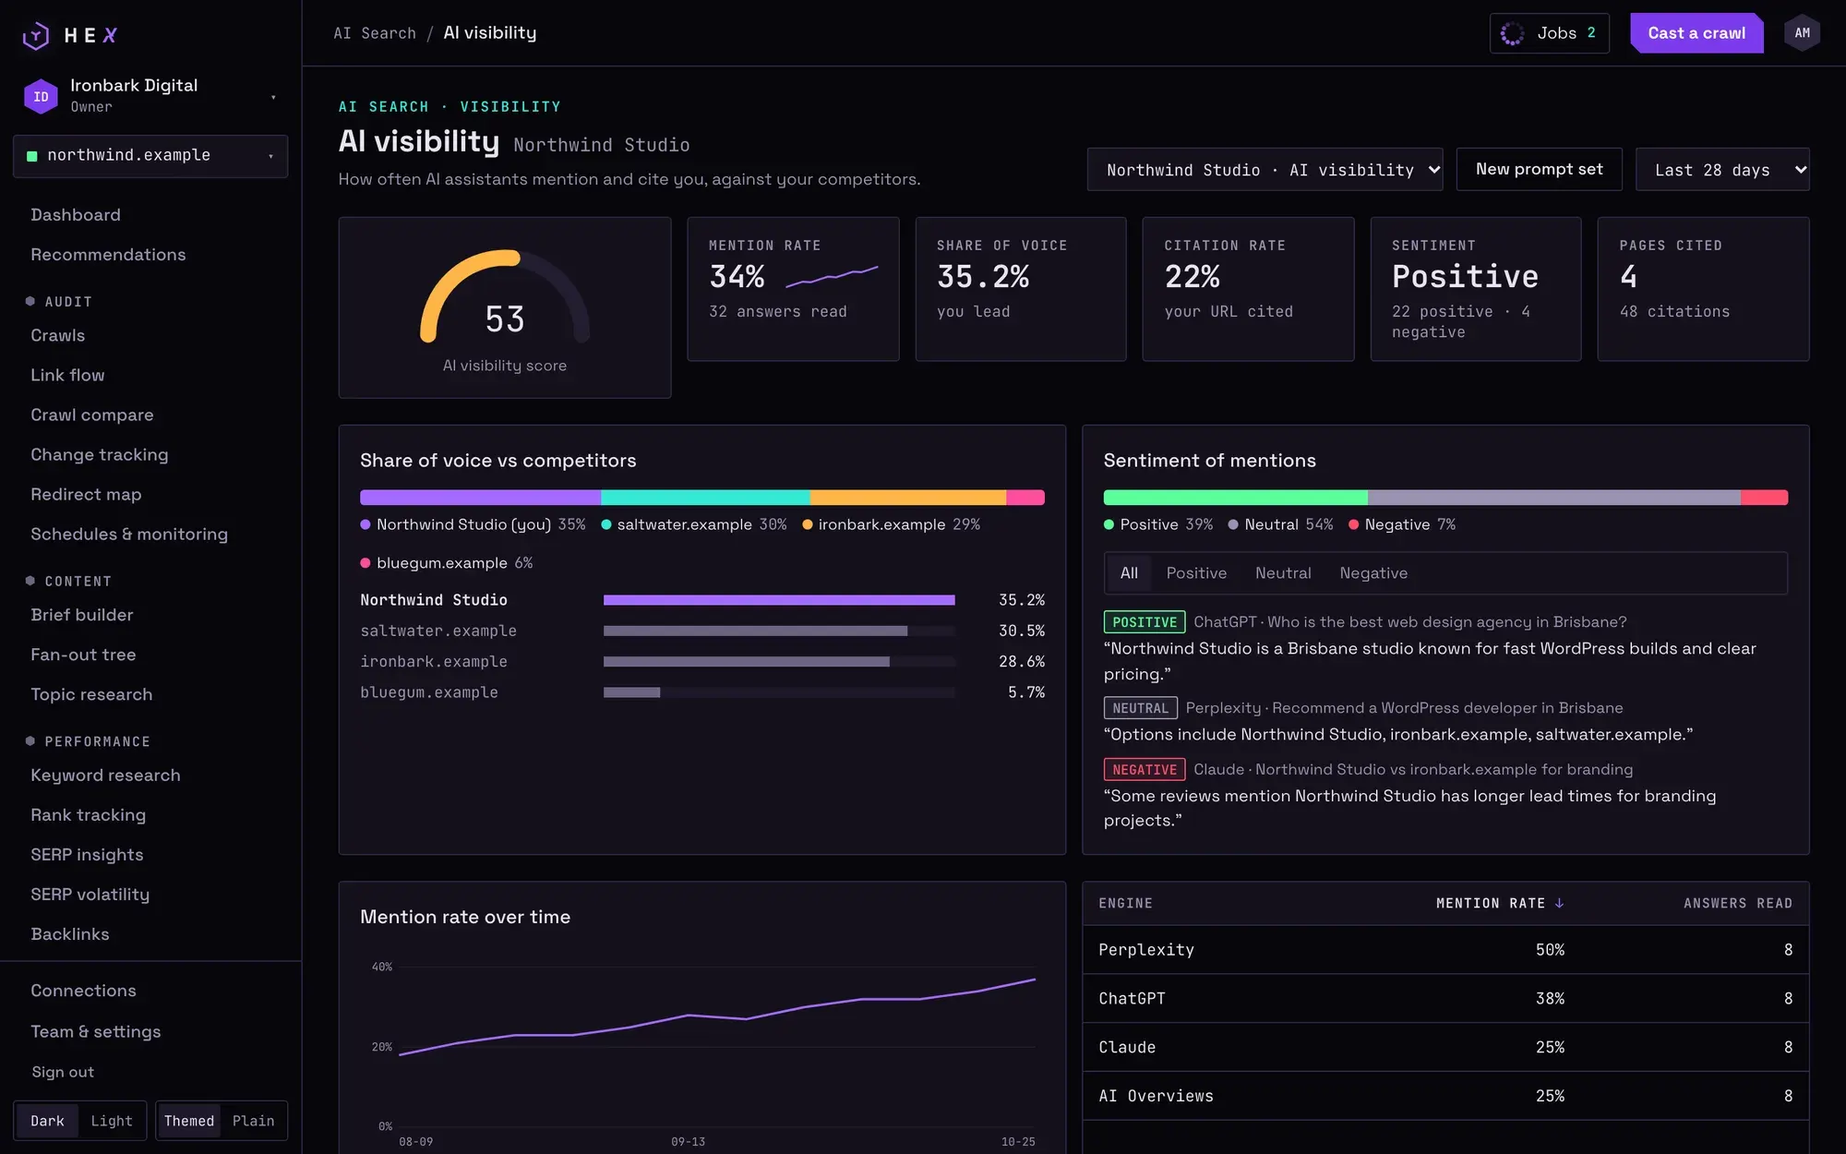Open the northwind.example site dropdown
1846x1154 pixels.
150,155
